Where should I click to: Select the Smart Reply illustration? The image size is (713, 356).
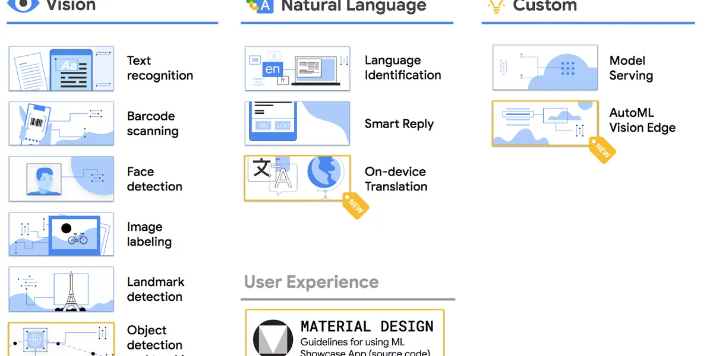(297, 123)
